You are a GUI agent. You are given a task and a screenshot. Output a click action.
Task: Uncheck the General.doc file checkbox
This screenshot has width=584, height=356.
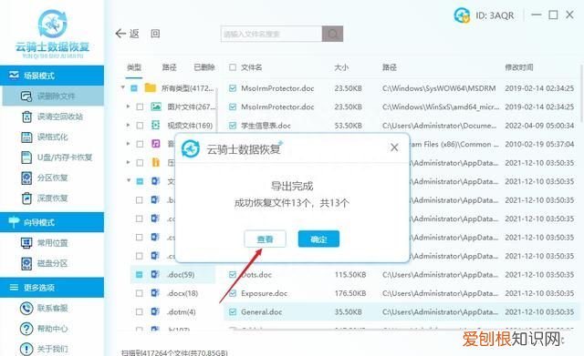[x=233, y=311]
